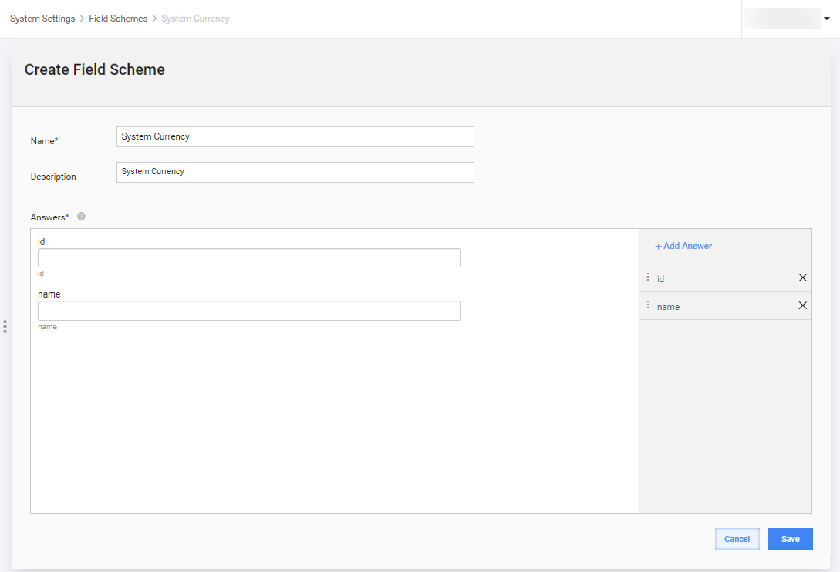The width and height of the screenshot is (840, 572).
Task: Remove the name answer
Action: 802,305
